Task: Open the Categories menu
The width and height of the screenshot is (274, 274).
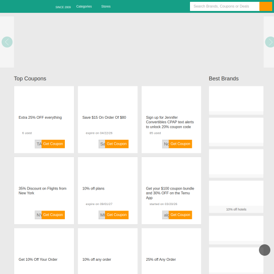Action: (x=84, y=6)
